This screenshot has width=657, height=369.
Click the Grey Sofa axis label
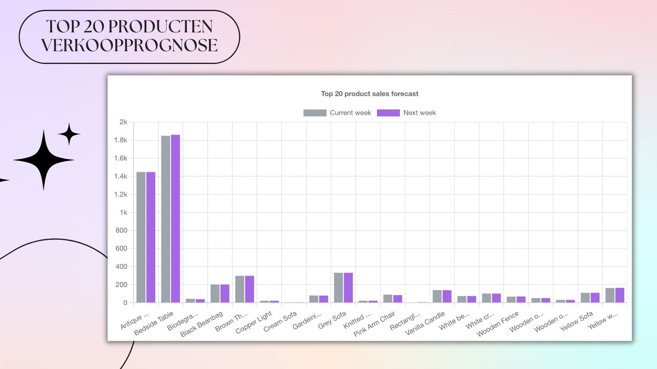click(332, 320)
